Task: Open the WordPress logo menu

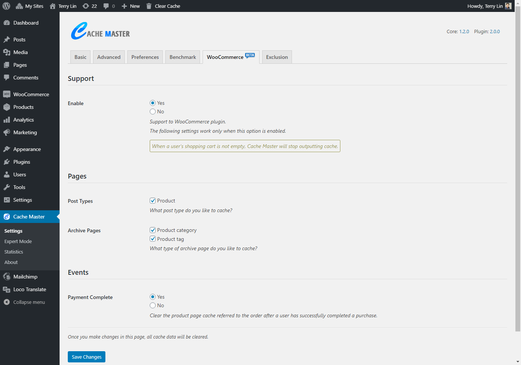Action: (x=6, y=6)
